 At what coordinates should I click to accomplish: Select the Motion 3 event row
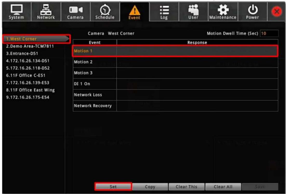175,73
